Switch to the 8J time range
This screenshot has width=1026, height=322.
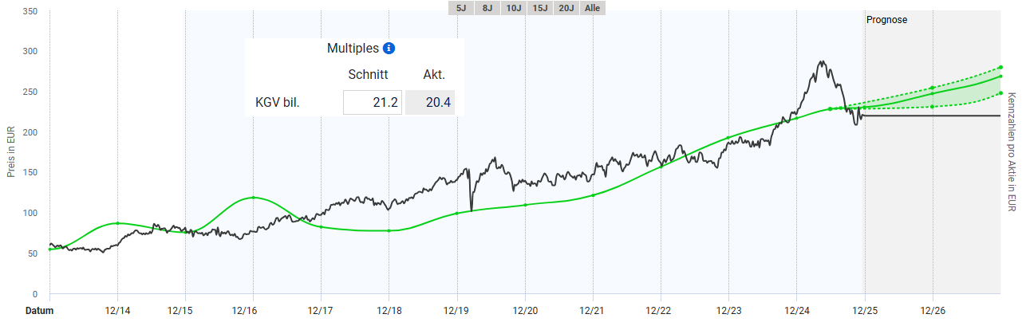[487, 8]
